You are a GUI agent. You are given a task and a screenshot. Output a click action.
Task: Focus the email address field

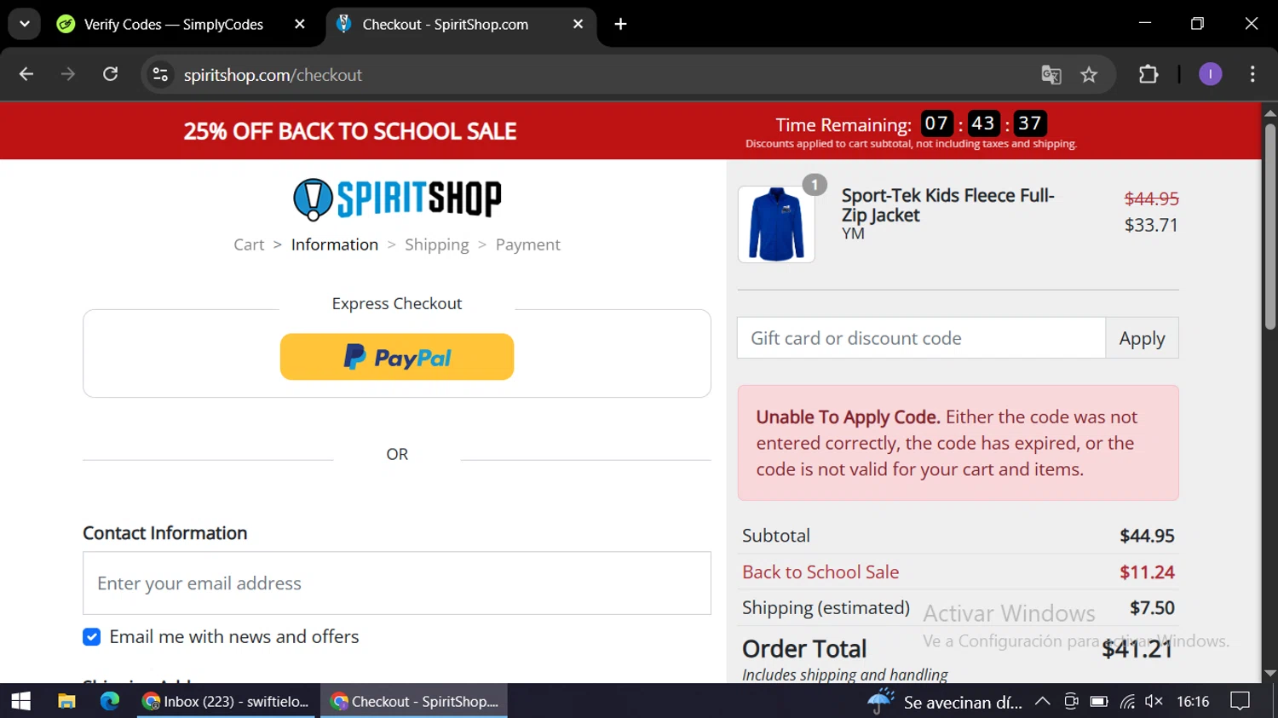coord(397,583)
